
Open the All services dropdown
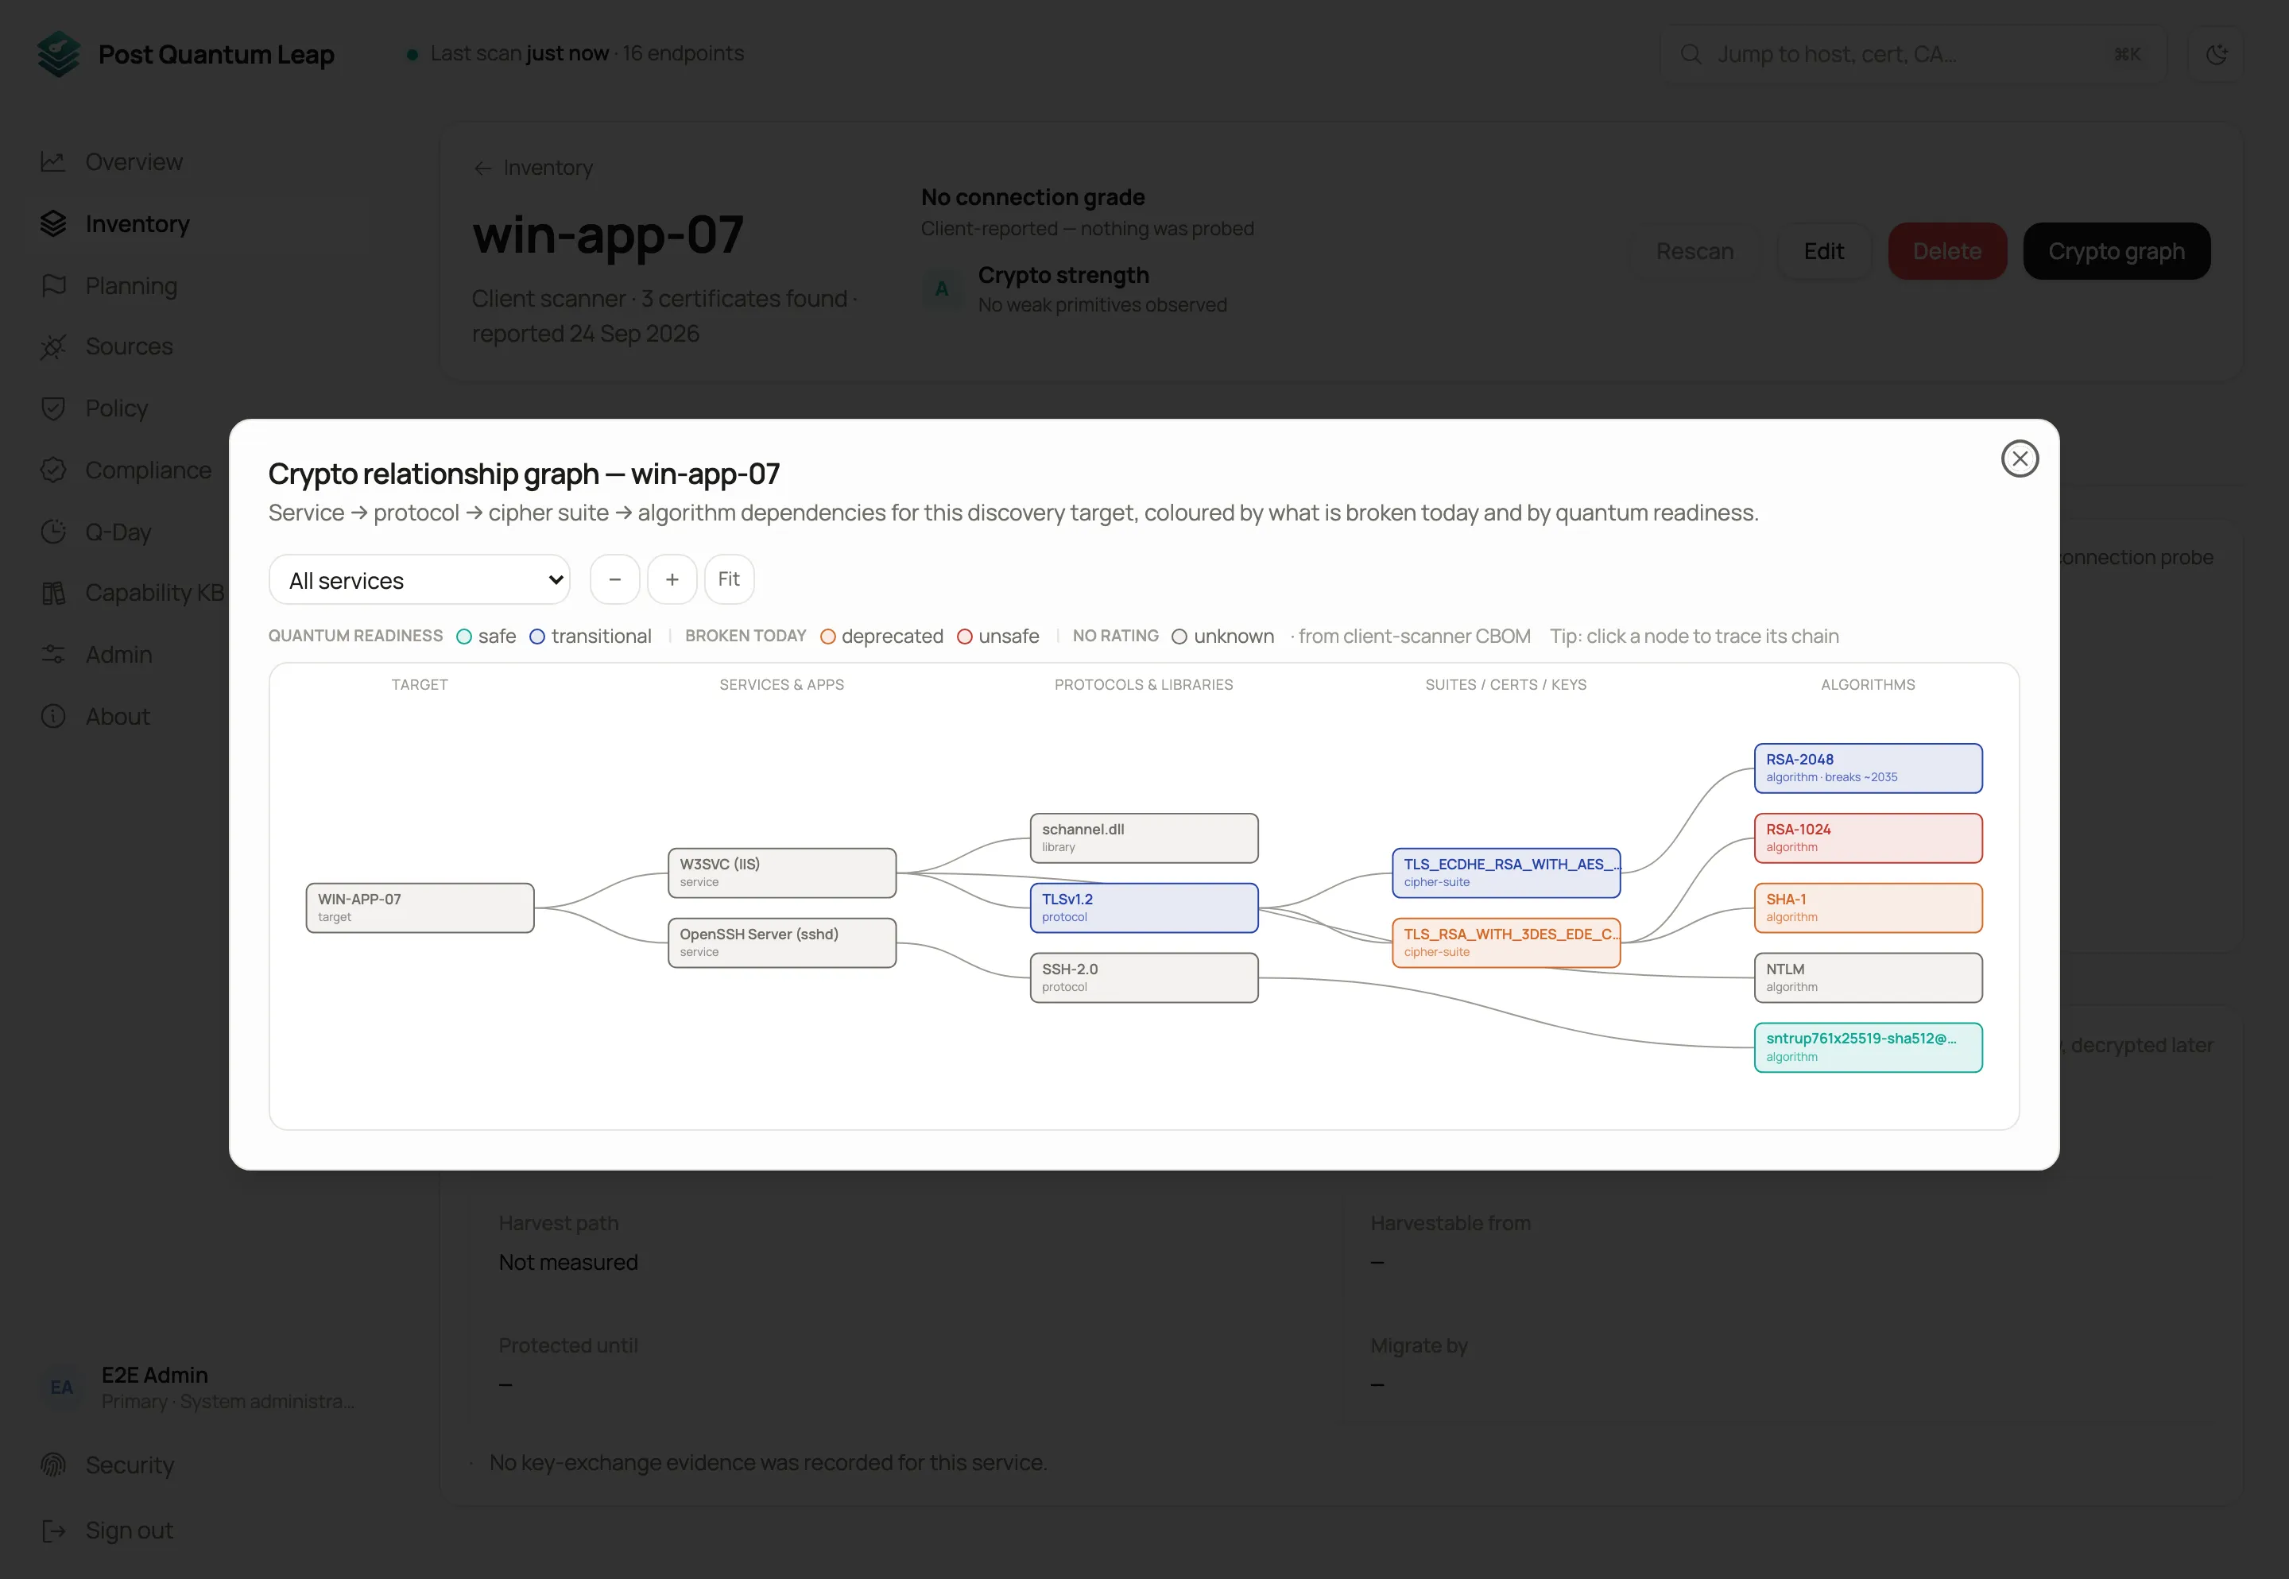point(420,580)
